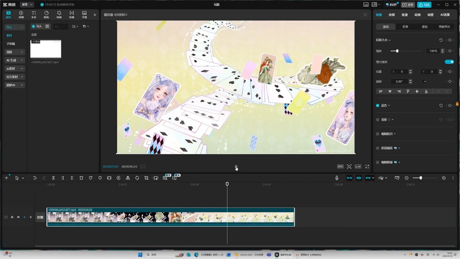Image resolution: width=460 pixels, height=259 pixels.
Task: Switch to the 变速 (Speed) tab
Action: coord(405,15)
